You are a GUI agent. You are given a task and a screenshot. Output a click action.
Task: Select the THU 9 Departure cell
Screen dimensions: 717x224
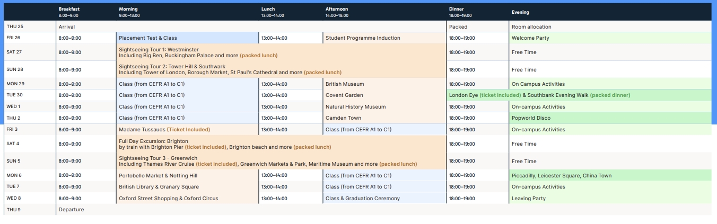point(72,210)
